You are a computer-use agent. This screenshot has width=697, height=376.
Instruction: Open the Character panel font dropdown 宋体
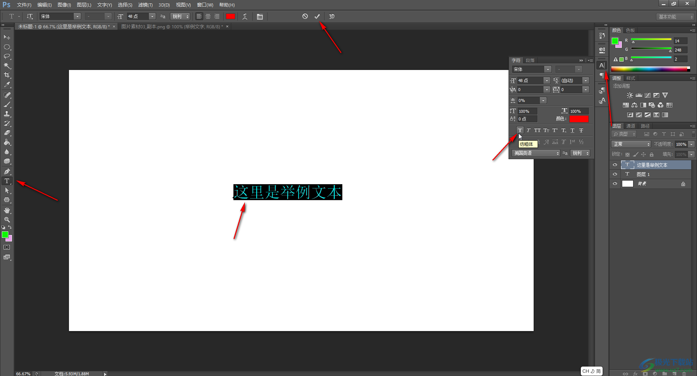(x=547, y=69)
